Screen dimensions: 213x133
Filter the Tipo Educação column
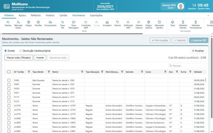(102, 72)
